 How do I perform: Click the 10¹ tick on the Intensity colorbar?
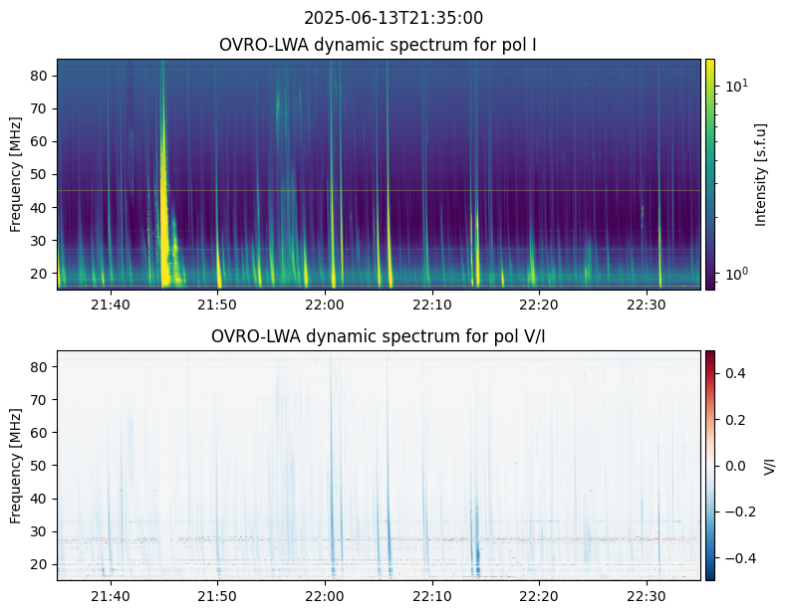pyautogui.click(x=735, y=87)
